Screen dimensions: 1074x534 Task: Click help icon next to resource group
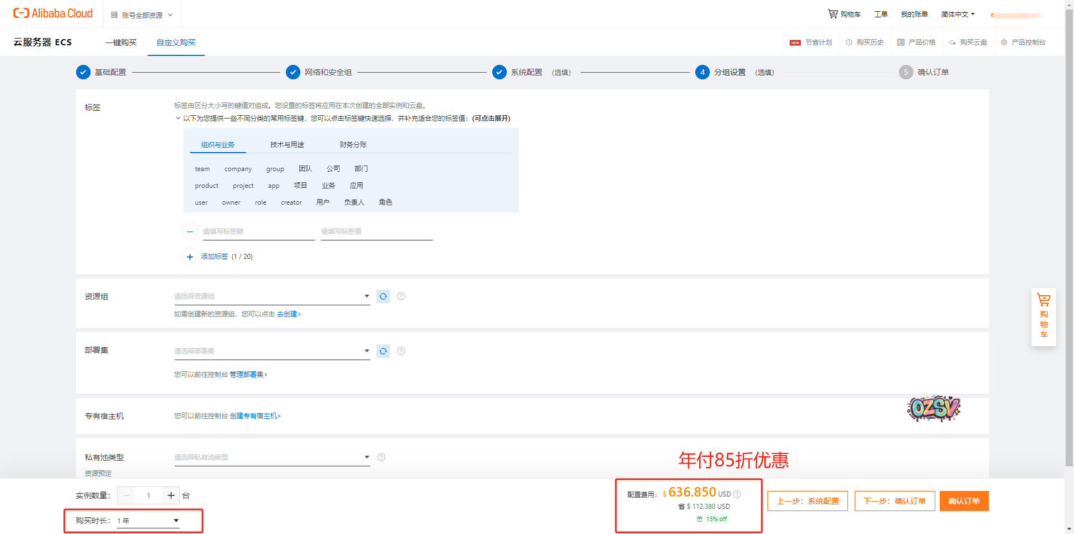pyautogui.click(x=401, y=296)
